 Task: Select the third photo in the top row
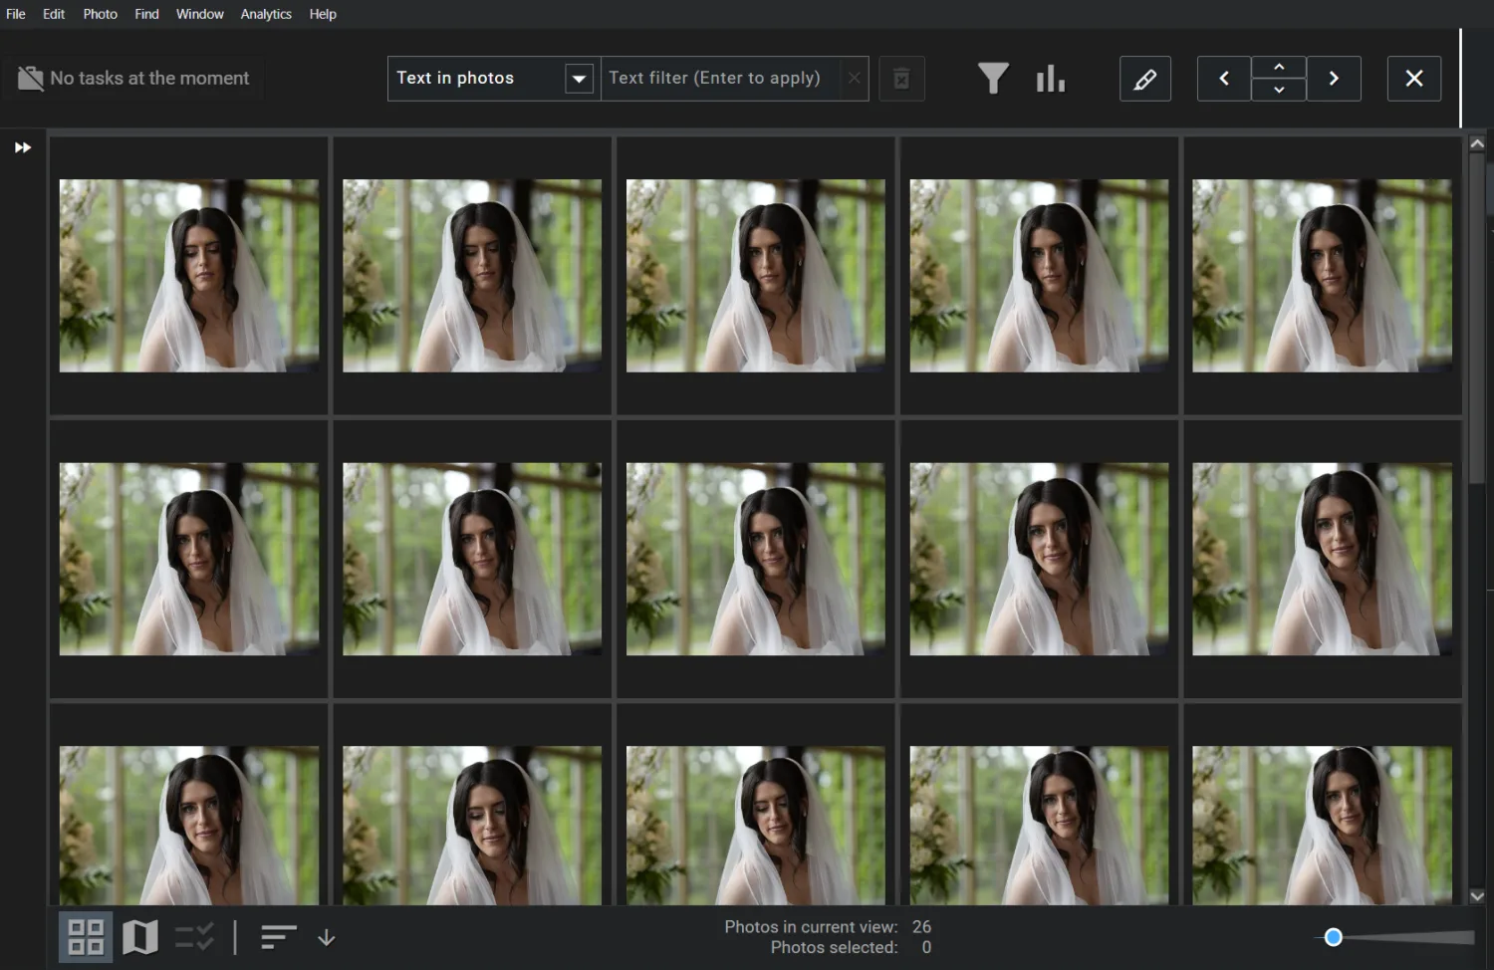(756, 276)
